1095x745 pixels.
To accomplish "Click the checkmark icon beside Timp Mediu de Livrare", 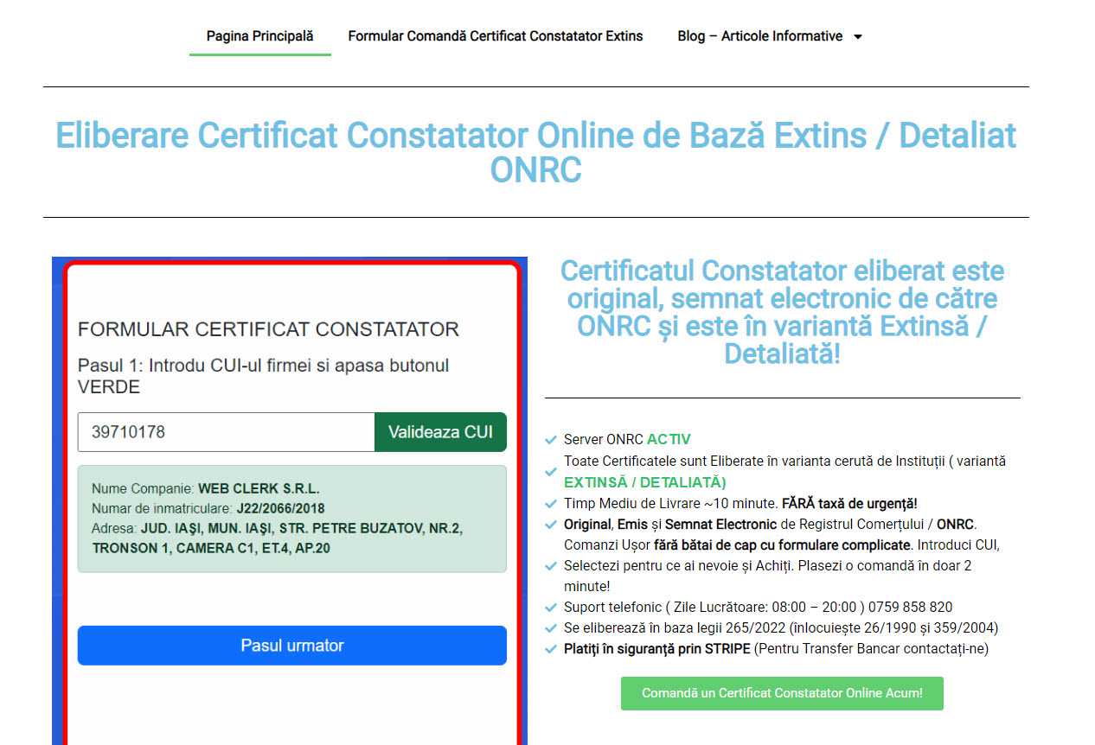I will (x=551, y=502).
